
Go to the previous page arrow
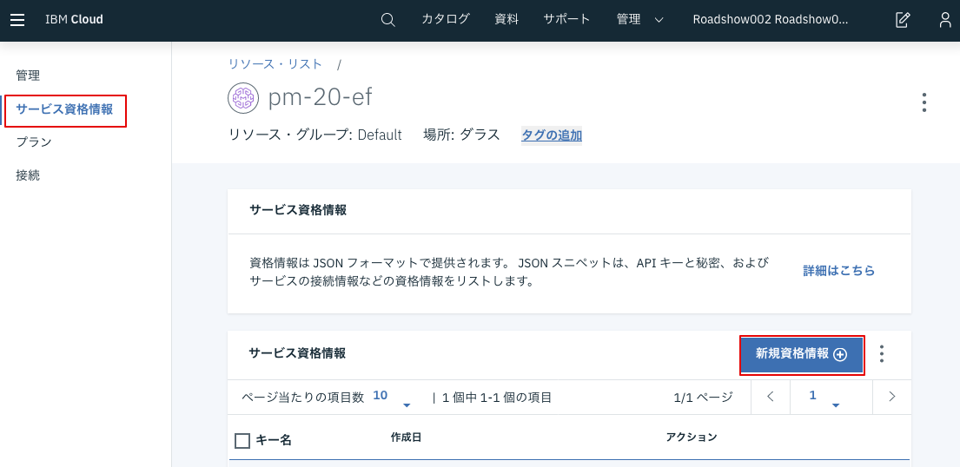[771, 397]
